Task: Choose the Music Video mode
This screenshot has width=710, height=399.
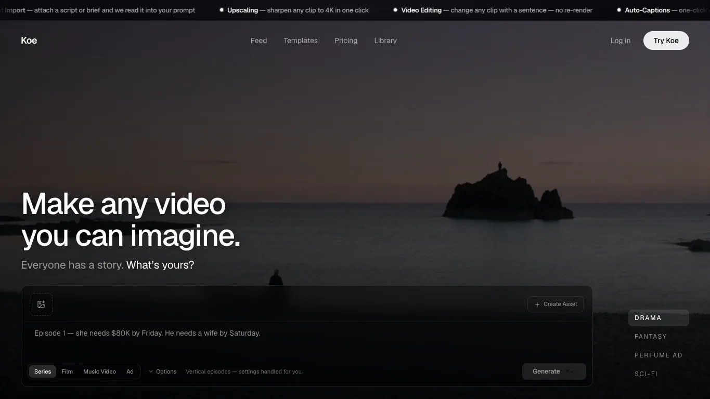Action: [99, 371]
